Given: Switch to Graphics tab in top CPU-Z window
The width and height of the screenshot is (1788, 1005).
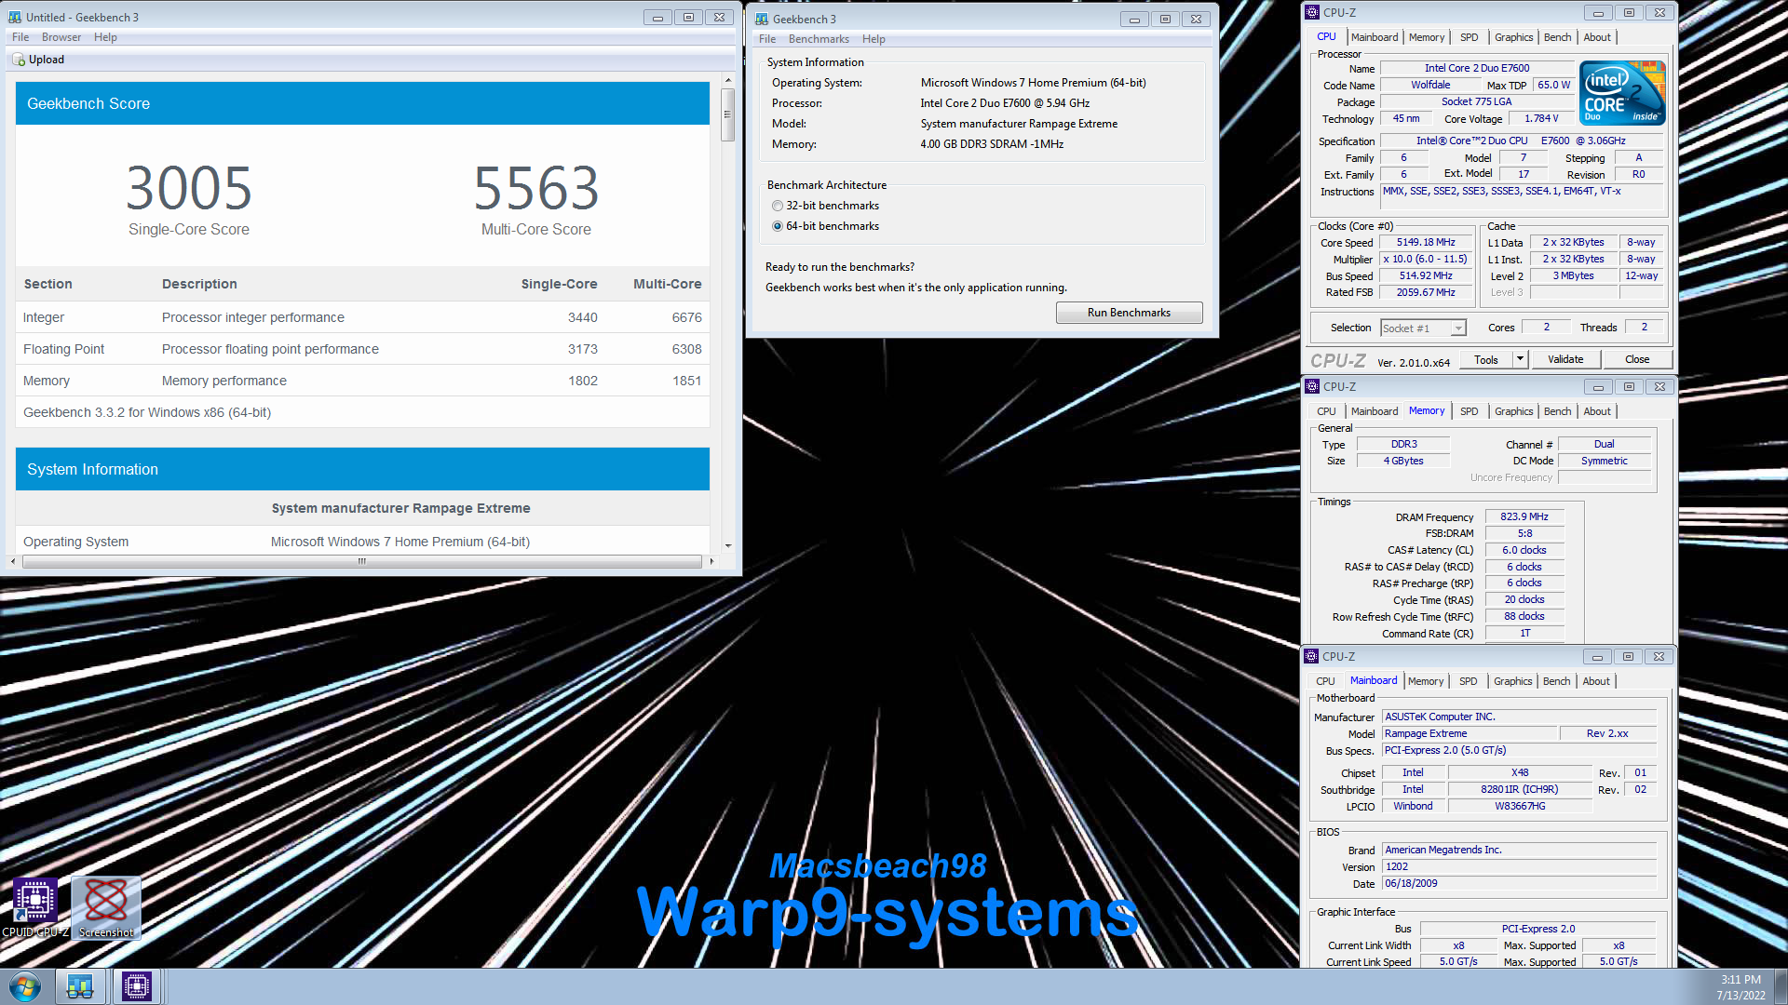Looking at the screenshot, I should pos(1513,37).
